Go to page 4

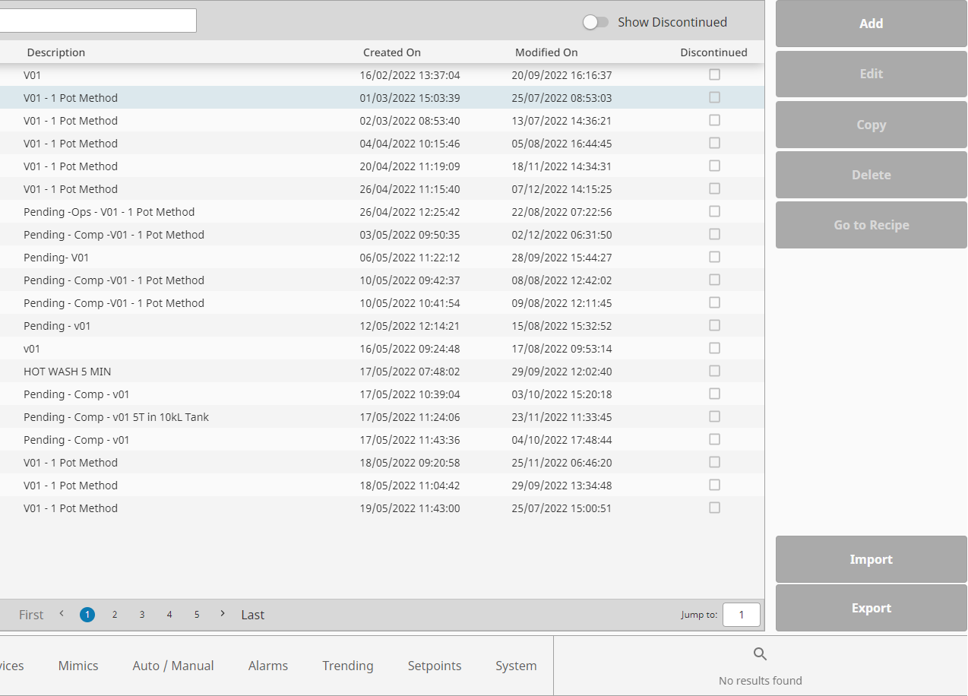tap(169, 615)
